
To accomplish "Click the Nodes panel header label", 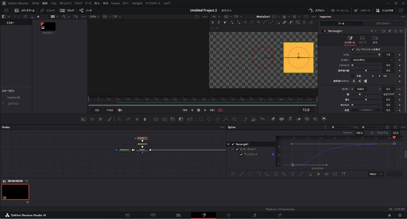I will (6, 127).
